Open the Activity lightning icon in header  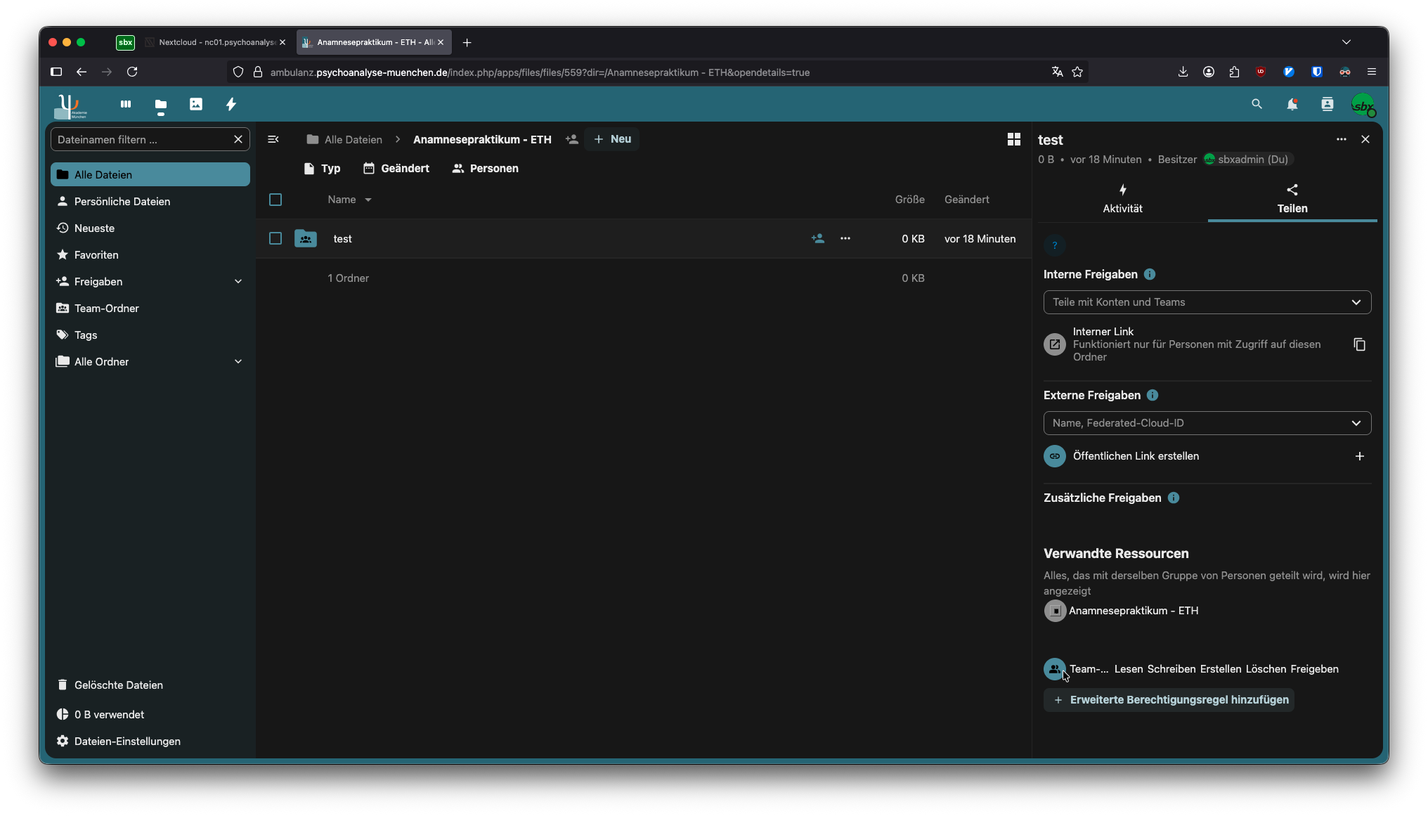pyautogui.click(x=231, y=104)
